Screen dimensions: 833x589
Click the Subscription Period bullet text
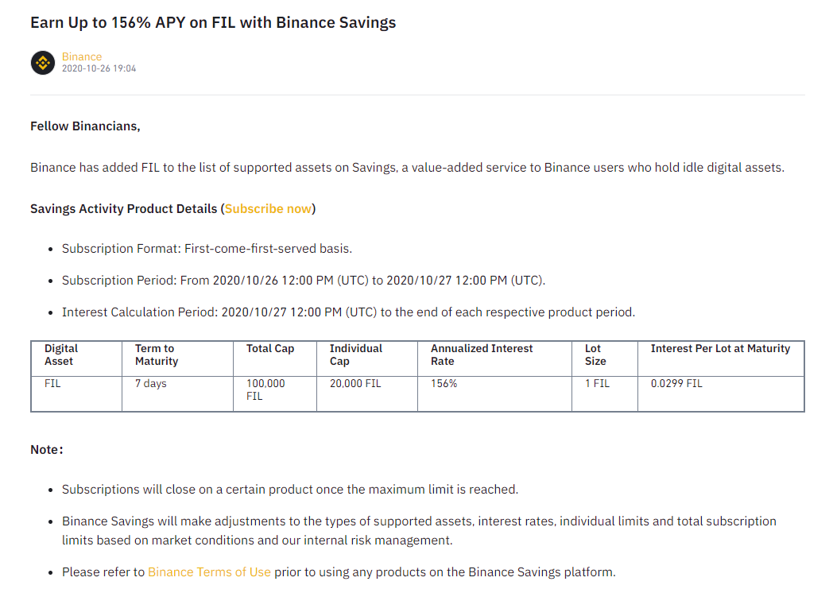(304, 281)
